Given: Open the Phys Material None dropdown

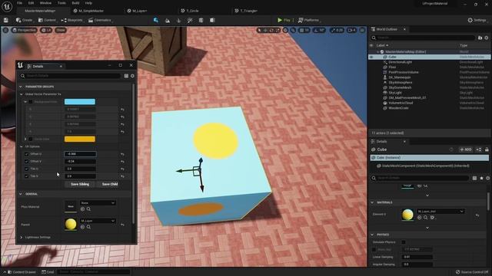Looking at the screenshot, I should point(98,202).
